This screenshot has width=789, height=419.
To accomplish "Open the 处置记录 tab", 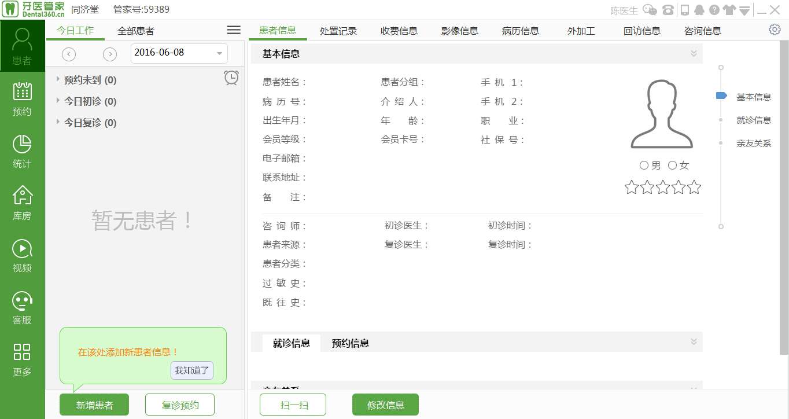I will [x=338, y=31].
